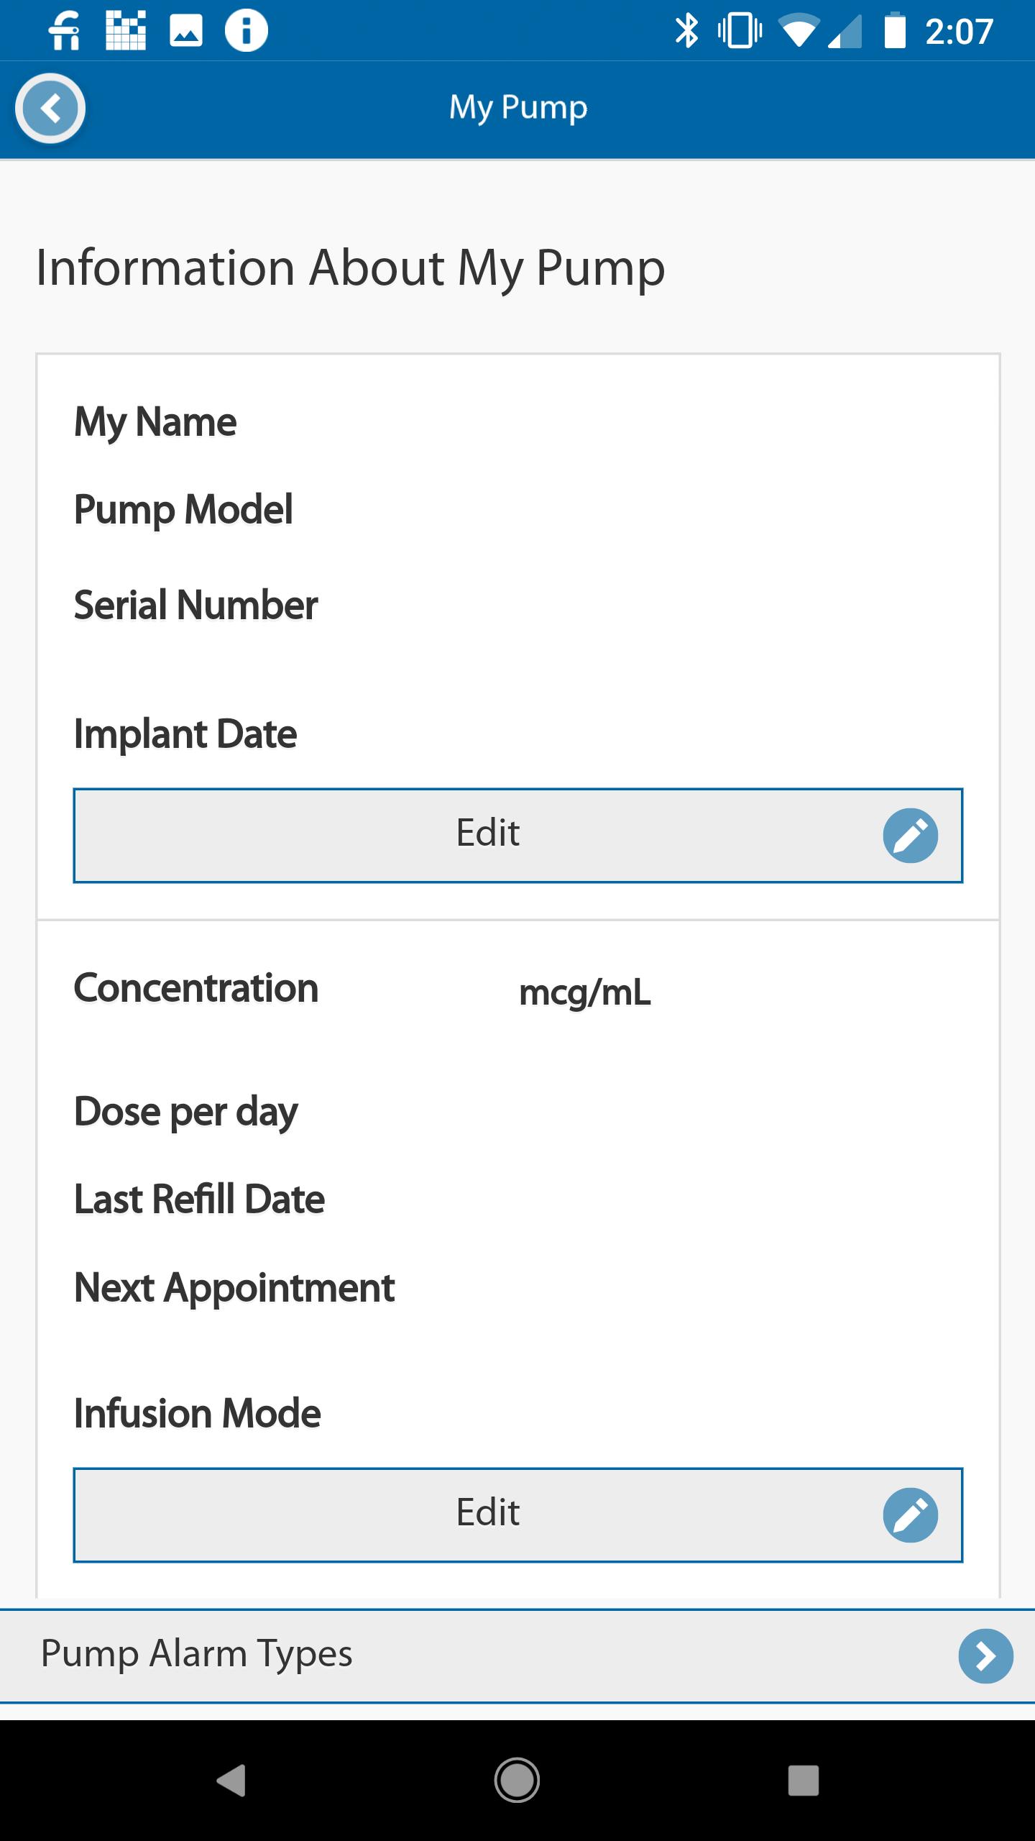
Task: Edit name and pump details
Action: pos(489,835)
